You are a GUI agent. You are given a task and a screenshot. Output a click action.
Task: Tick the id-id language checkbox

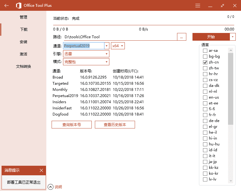pyautogui.click(x=205, y=150)
